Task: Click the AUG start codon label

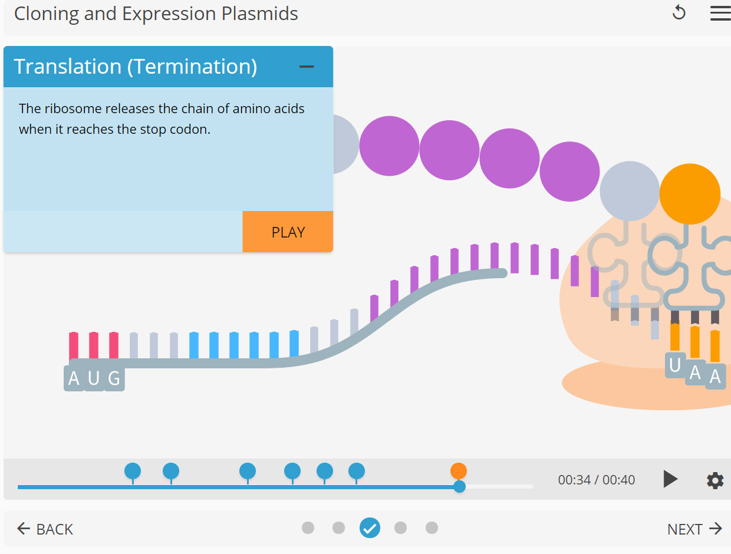Action: 94,378
